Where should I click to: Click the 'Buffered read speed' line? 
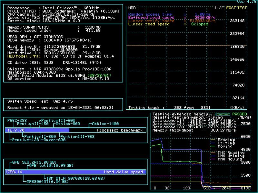172,18
